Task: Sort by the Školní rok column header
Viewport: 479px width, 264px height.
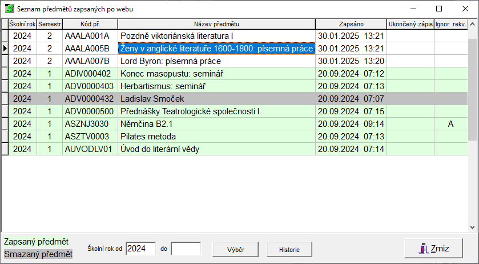Action: [22, 23]
